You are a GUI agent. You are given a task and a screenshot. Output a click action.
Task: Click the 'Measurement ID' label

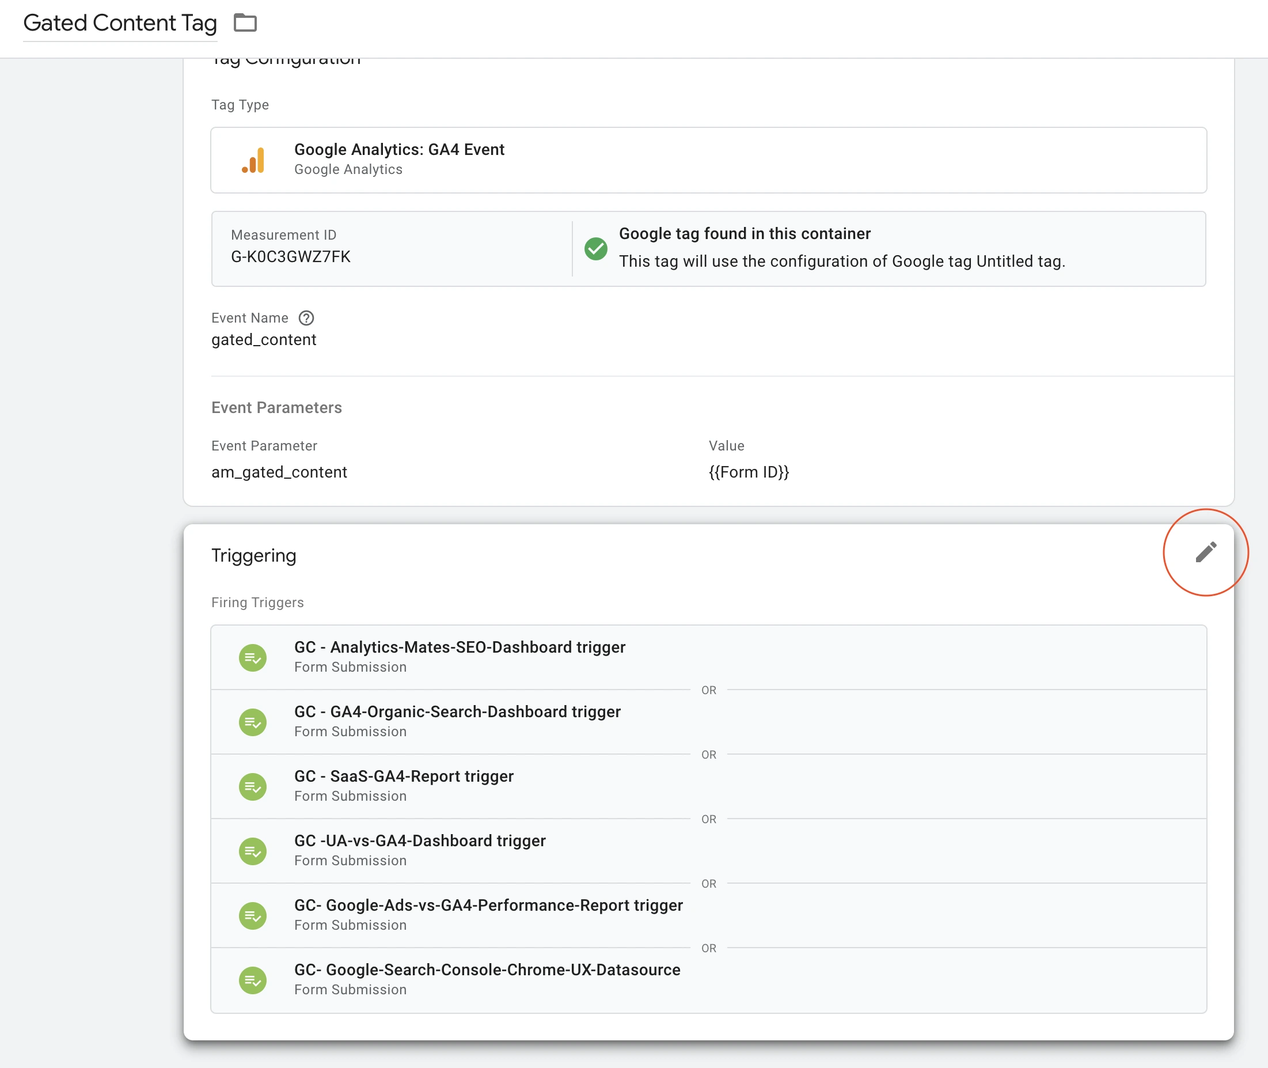(x=283, y=235)
